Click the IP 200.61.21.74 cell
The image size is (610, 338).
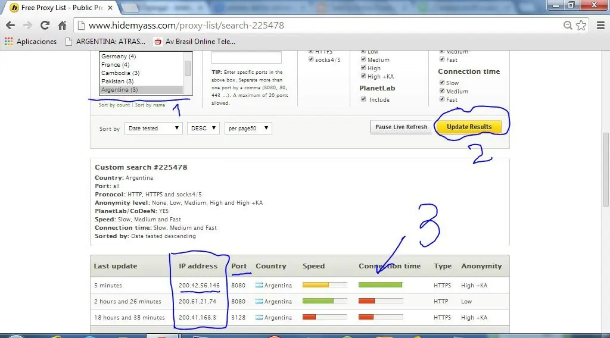(197, 301)
